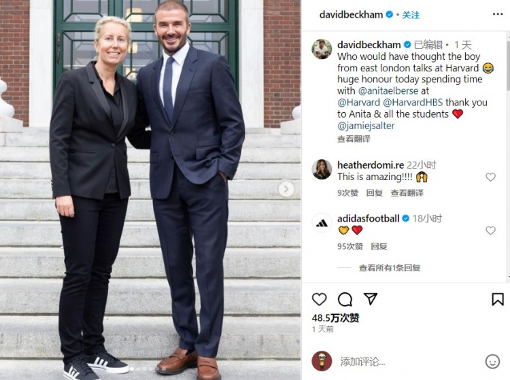Open the emoji picker in the comment box

[x=492, y=362]
